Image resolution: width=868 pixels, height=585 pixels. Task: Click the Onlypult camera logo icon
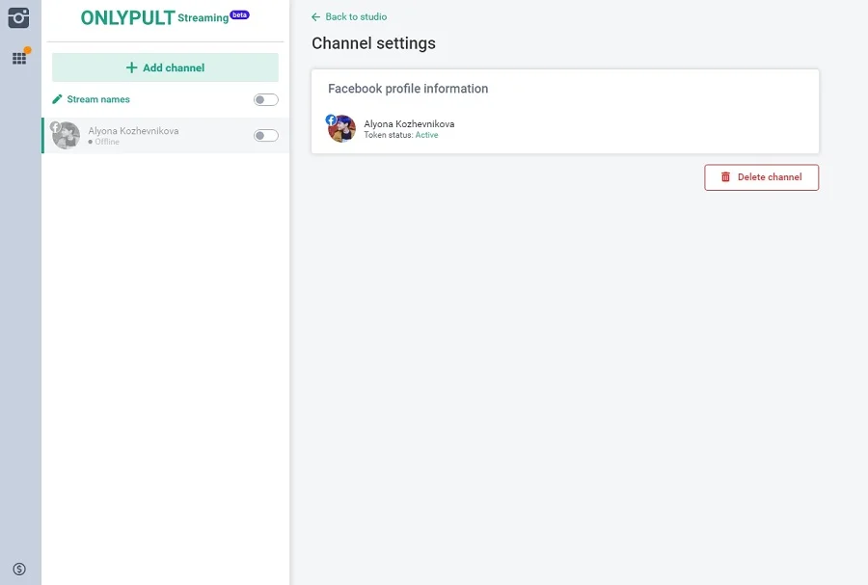tap(19, 17)
